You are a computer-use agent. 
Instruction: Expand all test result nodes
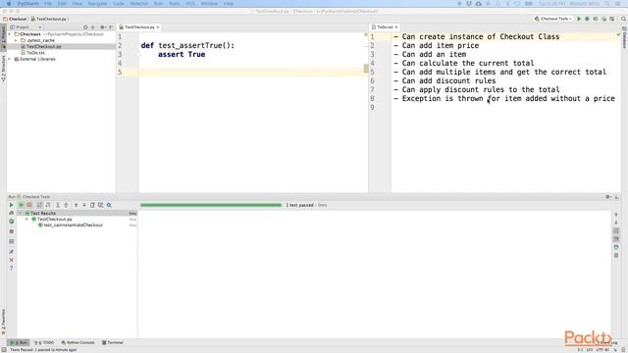click(x=58, y=205)
